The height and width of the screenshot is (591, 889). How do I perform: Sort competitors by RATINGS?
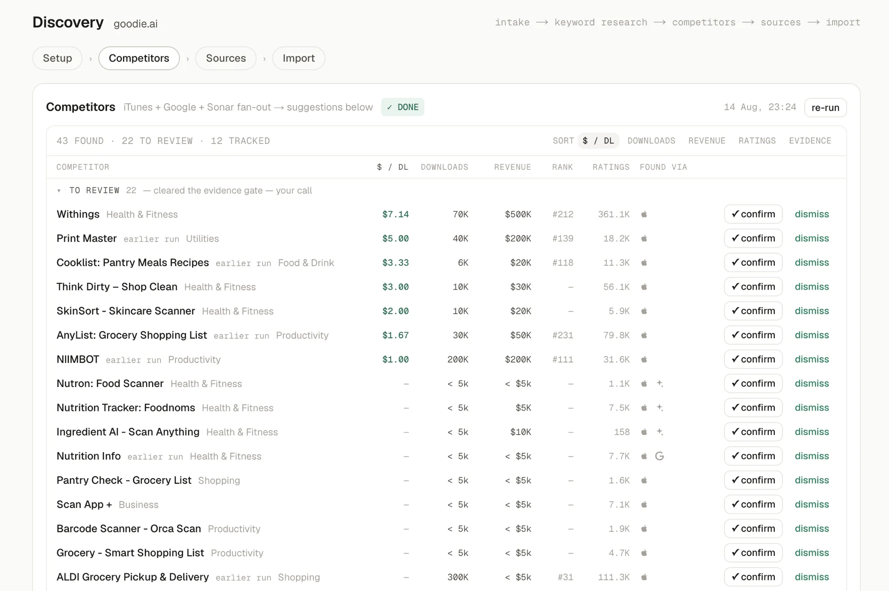[757, 141]
